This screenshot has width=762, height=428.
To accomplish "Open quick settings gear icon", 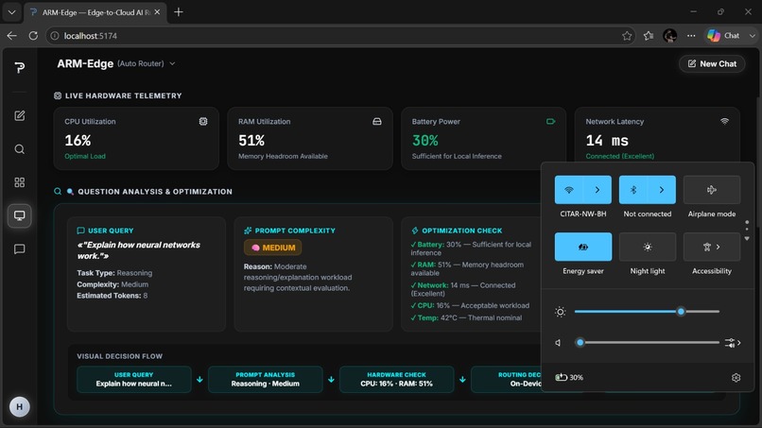I will coord(736,378).
